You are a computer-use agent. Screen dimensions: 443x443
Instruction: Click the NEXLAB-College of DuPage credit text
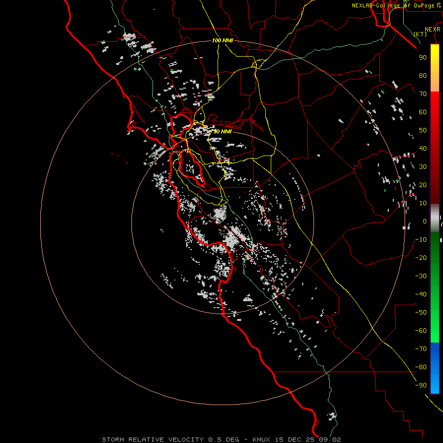click(x=396, y=5)
